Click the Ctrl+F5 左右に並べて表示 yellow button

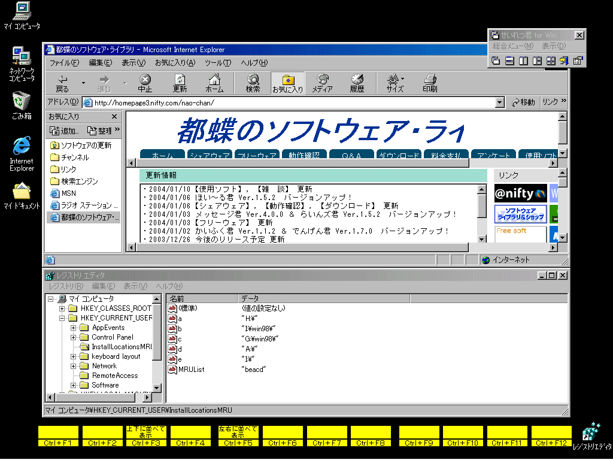point(238,436)
